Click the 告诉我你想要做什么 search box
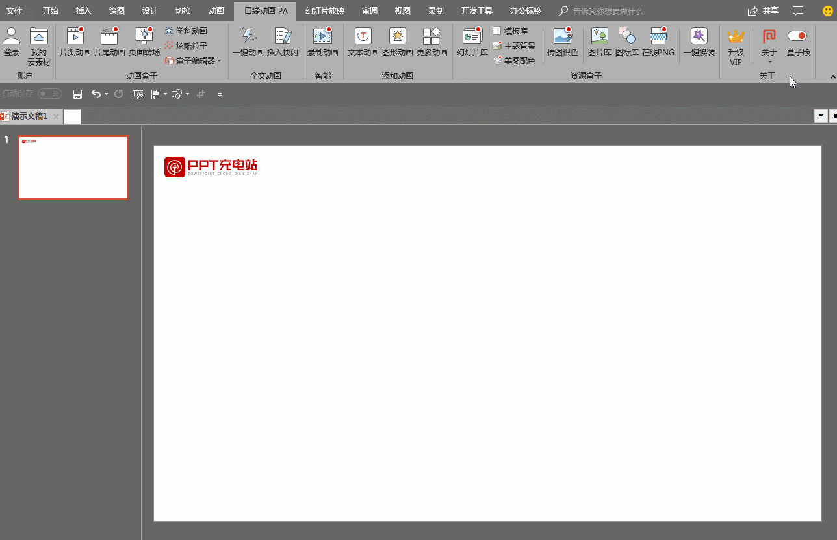Viewport: 837px width, 540px height. pyautogui.click(x=608, y=12)
